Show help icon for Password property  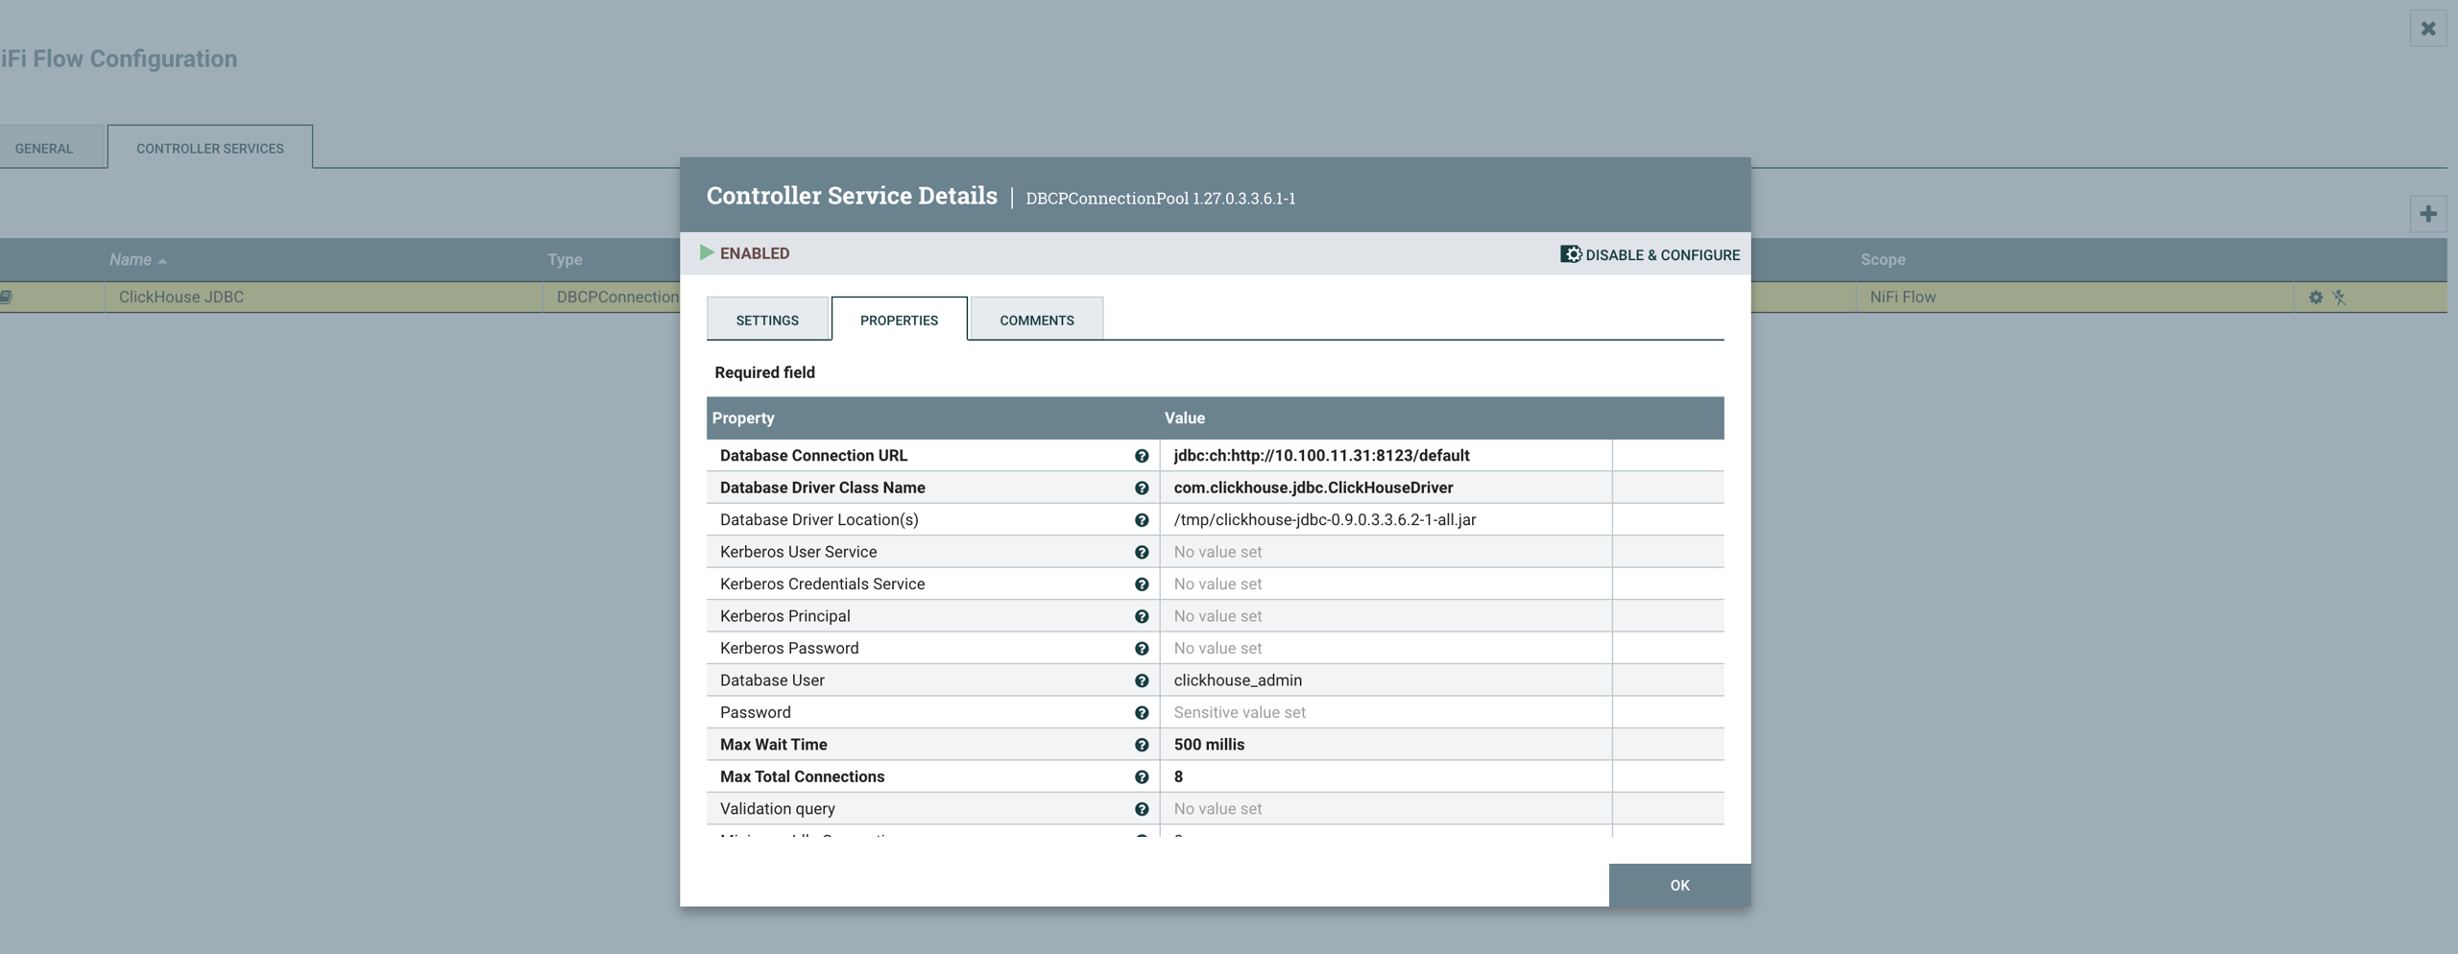click(x=1142, y=713)
